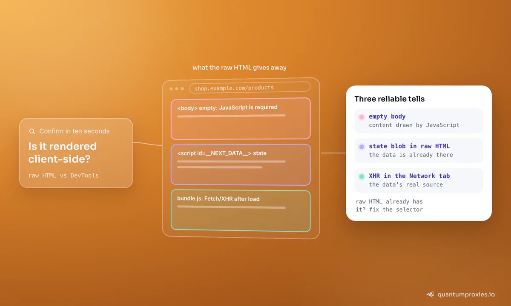Click the 'Confirm in ten seconds' text
511x306 pixels.
click(x=75, y=131)
